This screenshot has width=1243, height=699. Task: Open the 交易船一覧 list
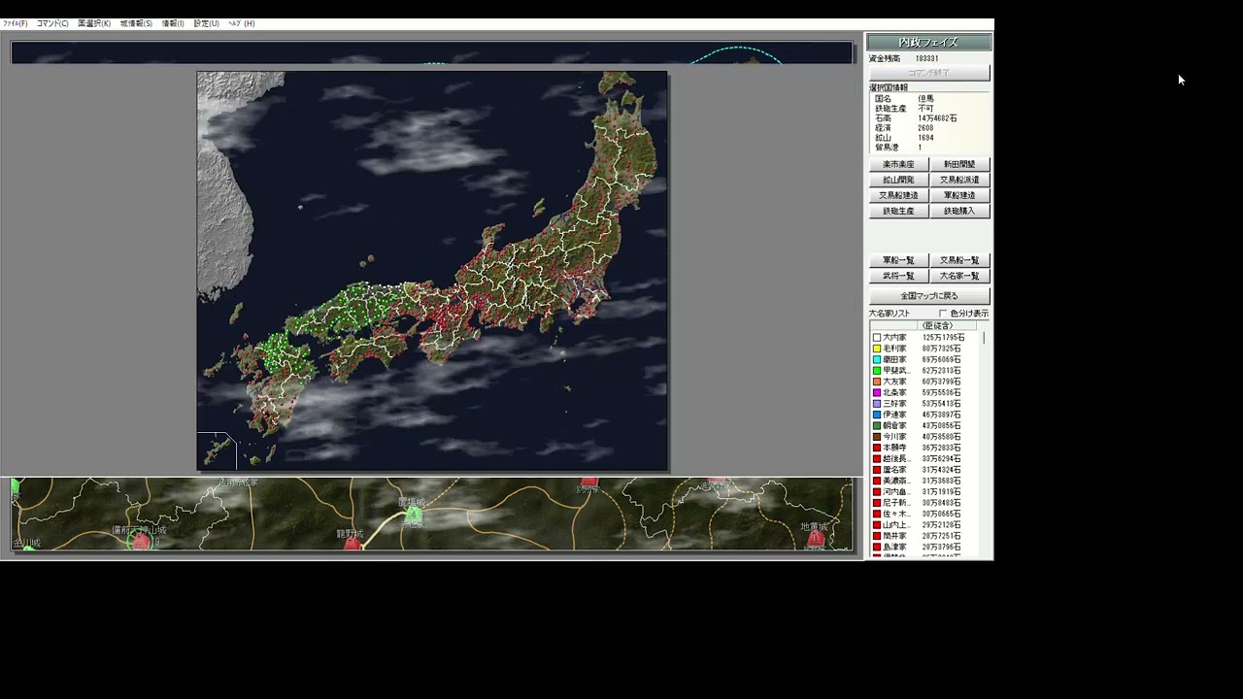click(959, 260)
